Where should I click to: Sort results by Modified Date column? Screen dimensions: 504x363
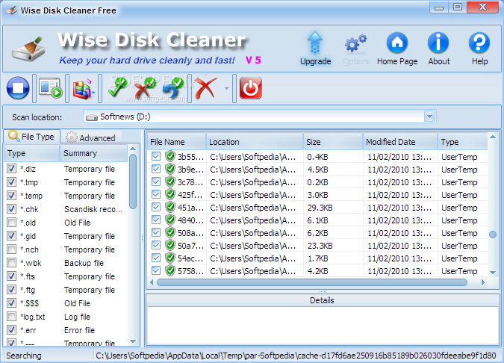(x=399, y=142)
